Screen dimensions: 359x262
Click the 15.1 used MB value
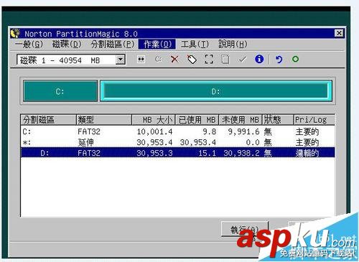point(207,153)
